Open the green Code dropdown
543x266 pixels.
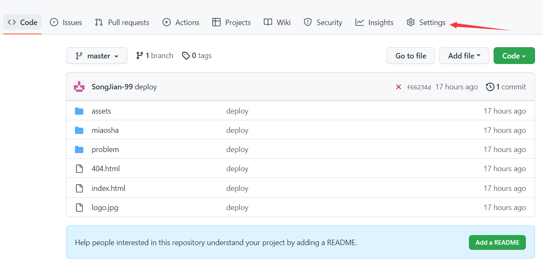[x=514, y=56]
